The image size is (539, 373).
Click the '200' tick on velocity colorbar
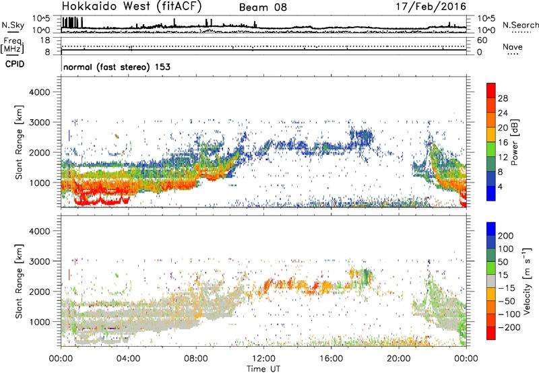506,236
